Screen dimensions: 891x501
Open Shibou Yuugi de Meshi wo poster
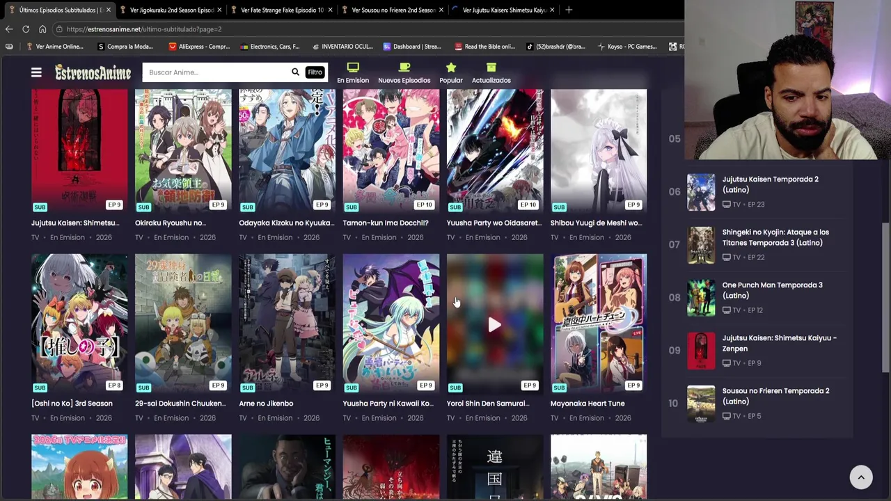click(x=599, y=151)
